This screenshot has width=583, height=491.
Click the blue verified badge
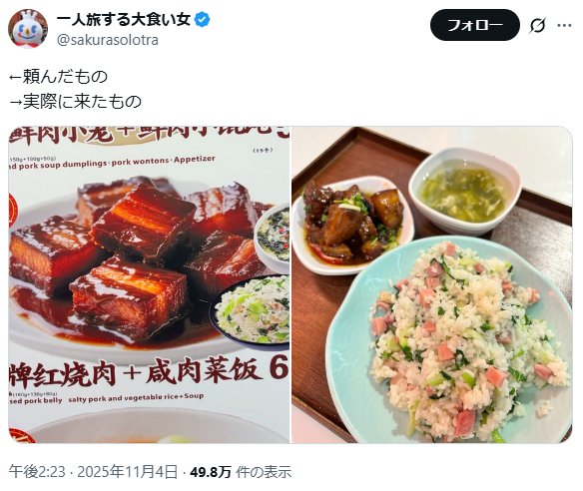point(203,19)
